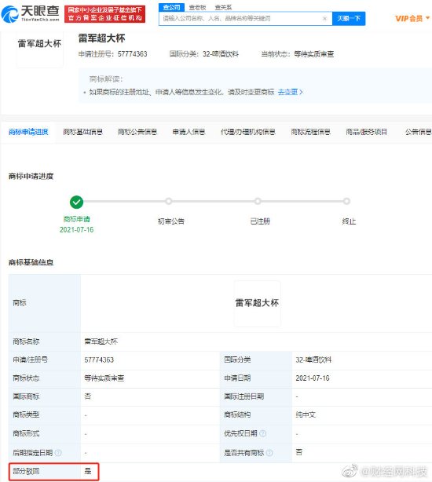
Task: Click the help icon next to 后期指定日期
Action: point(58,452)
